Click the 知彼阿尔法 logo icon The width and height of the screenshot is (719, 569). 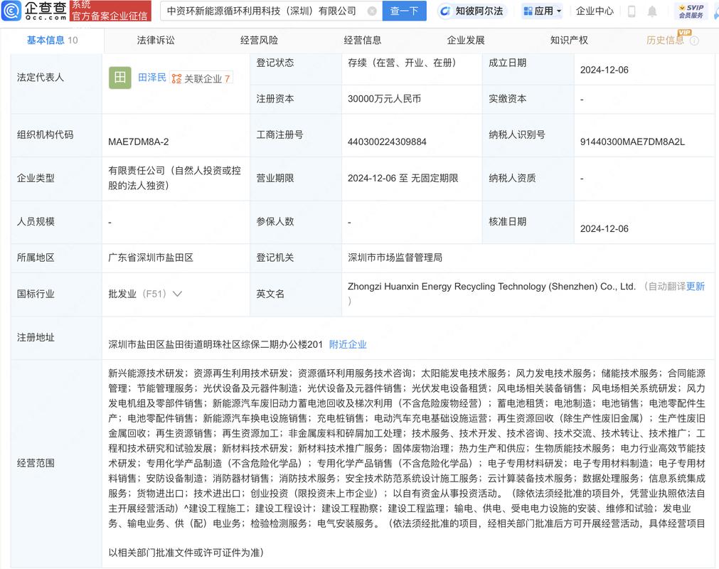tap(444, 11)
